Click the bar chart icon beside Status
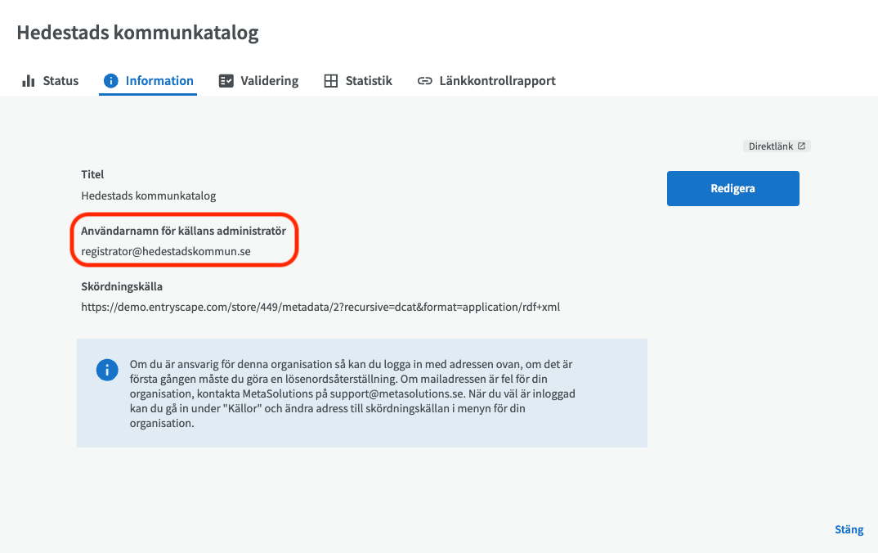This screenshot has height=553, width=878. (x=29, y=81)
